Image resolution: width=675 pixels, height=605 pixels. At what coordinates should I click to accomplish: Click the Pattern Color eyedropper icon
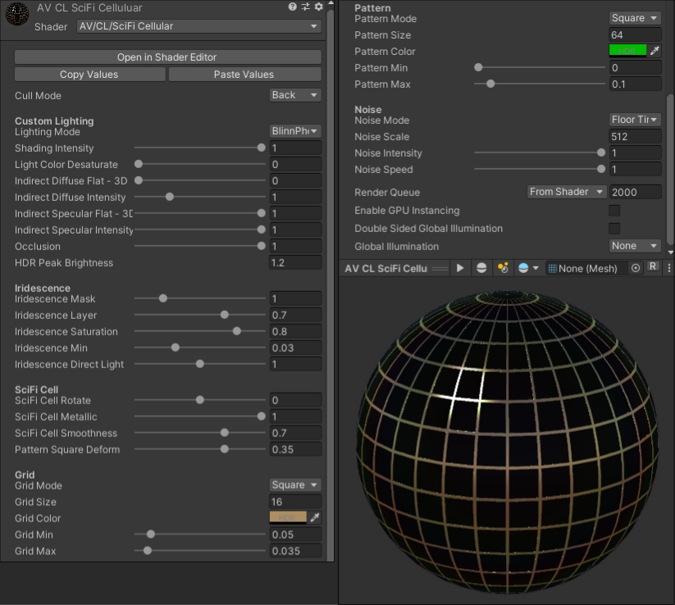[x=654, y=51]
